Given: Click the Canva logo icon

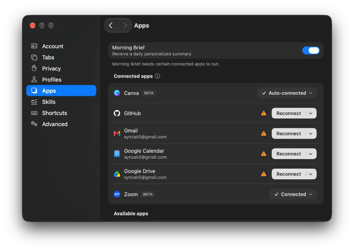Looking at the screenshot, I should 117,93.
